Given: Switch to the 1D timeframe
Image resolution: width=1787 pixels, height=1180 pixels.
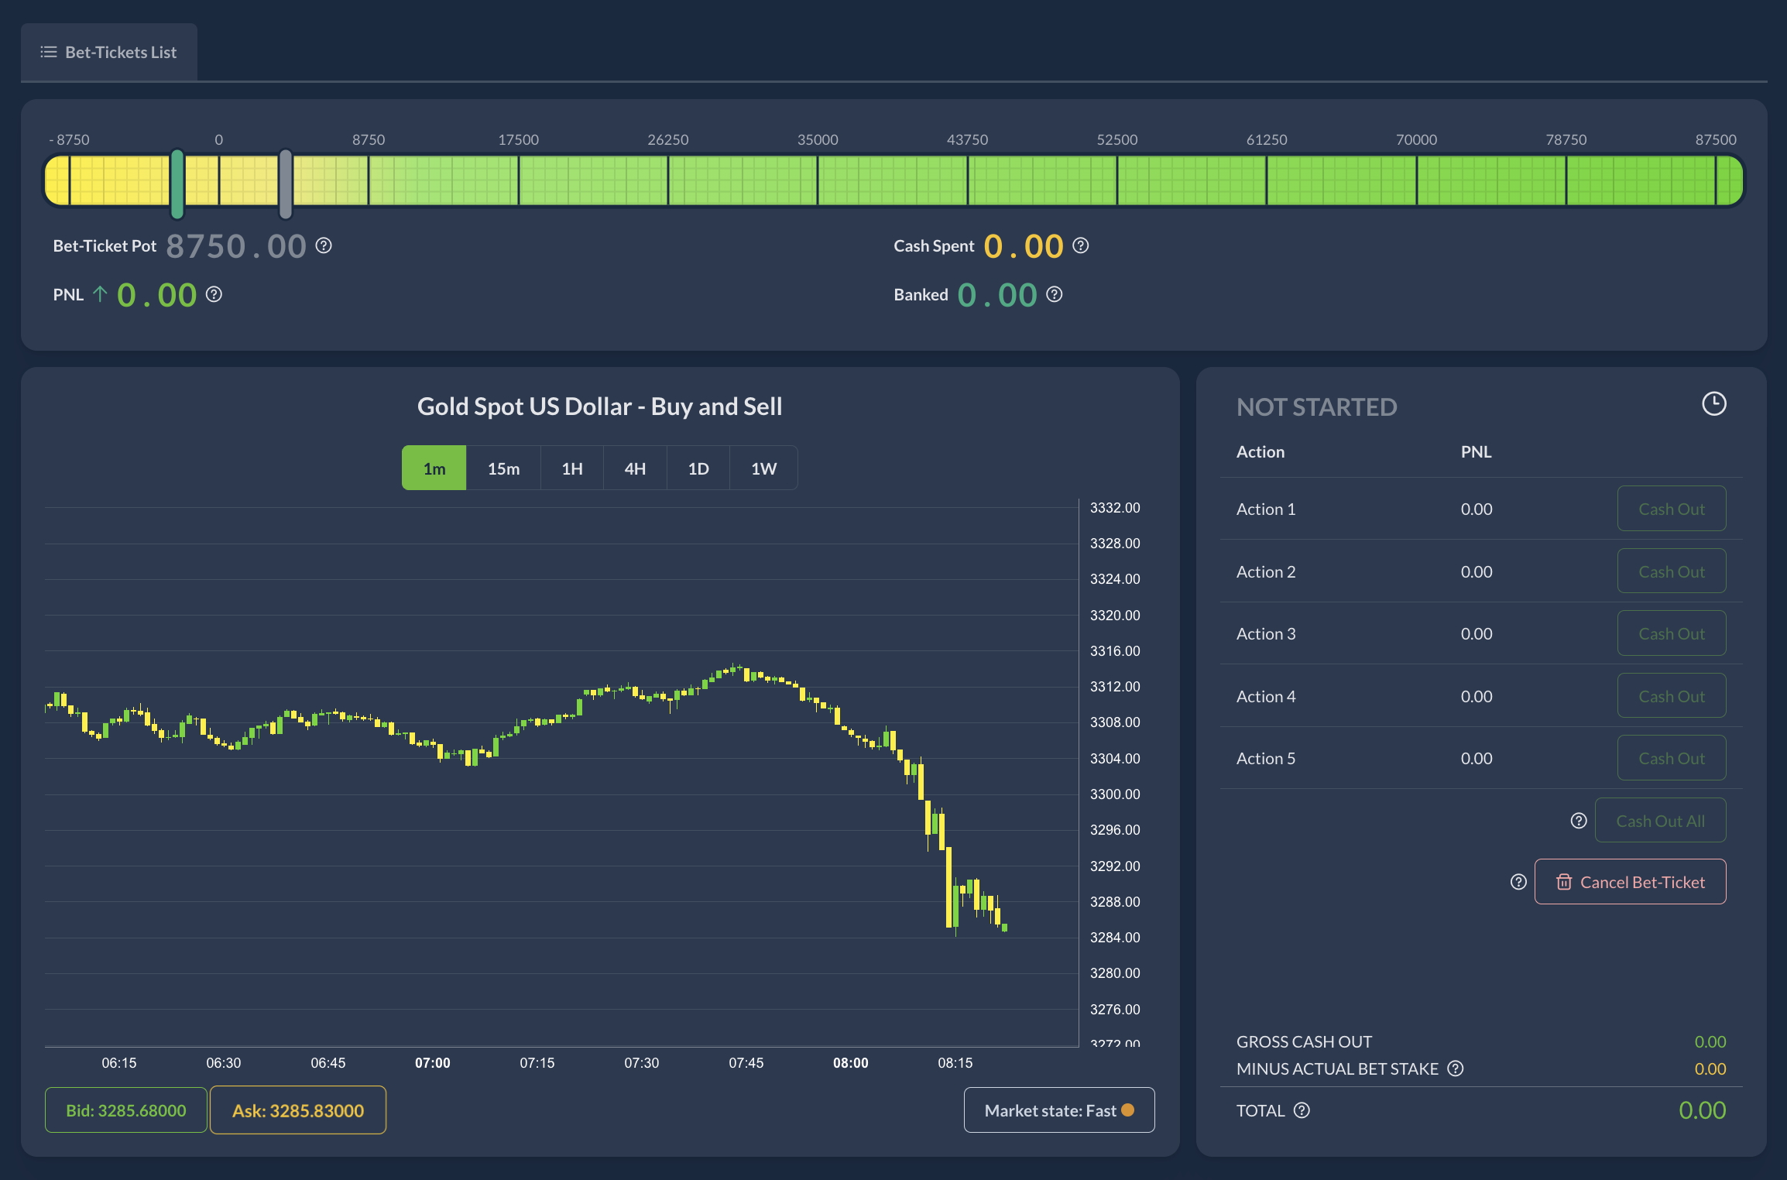Looking at the screenshot, I should click(698, 468).
